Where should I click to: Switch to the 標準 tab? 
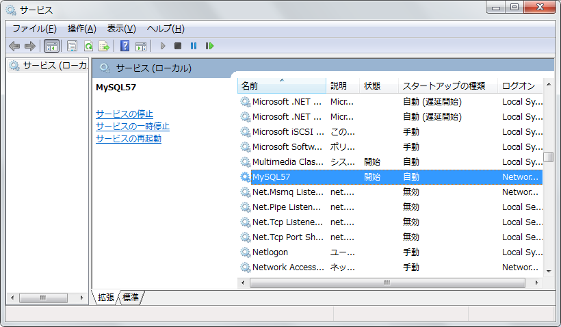131,298
